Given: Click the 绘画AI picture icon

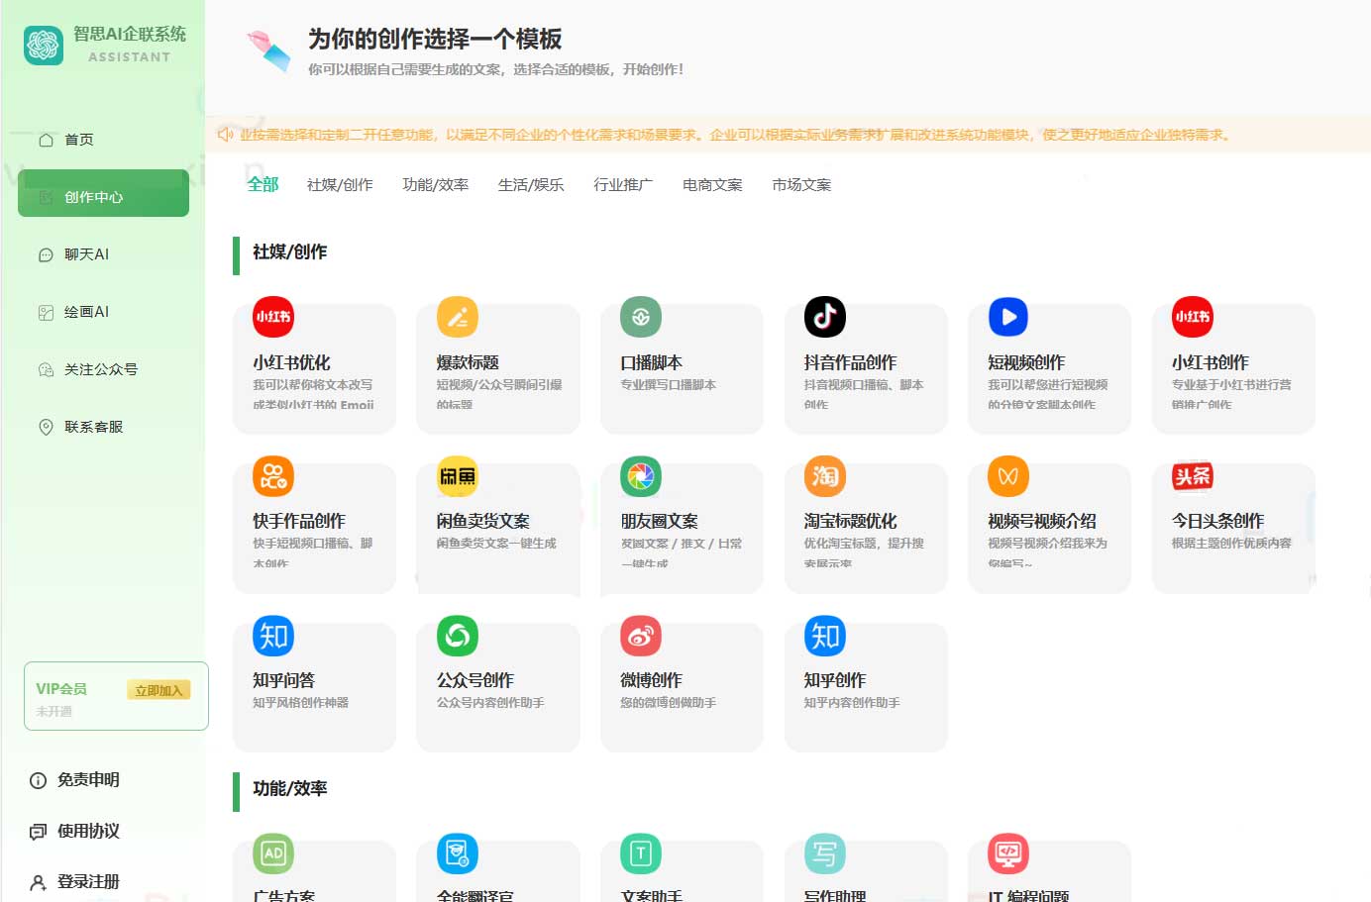Looking at the screenshot, I should click(x=46, y=312).
